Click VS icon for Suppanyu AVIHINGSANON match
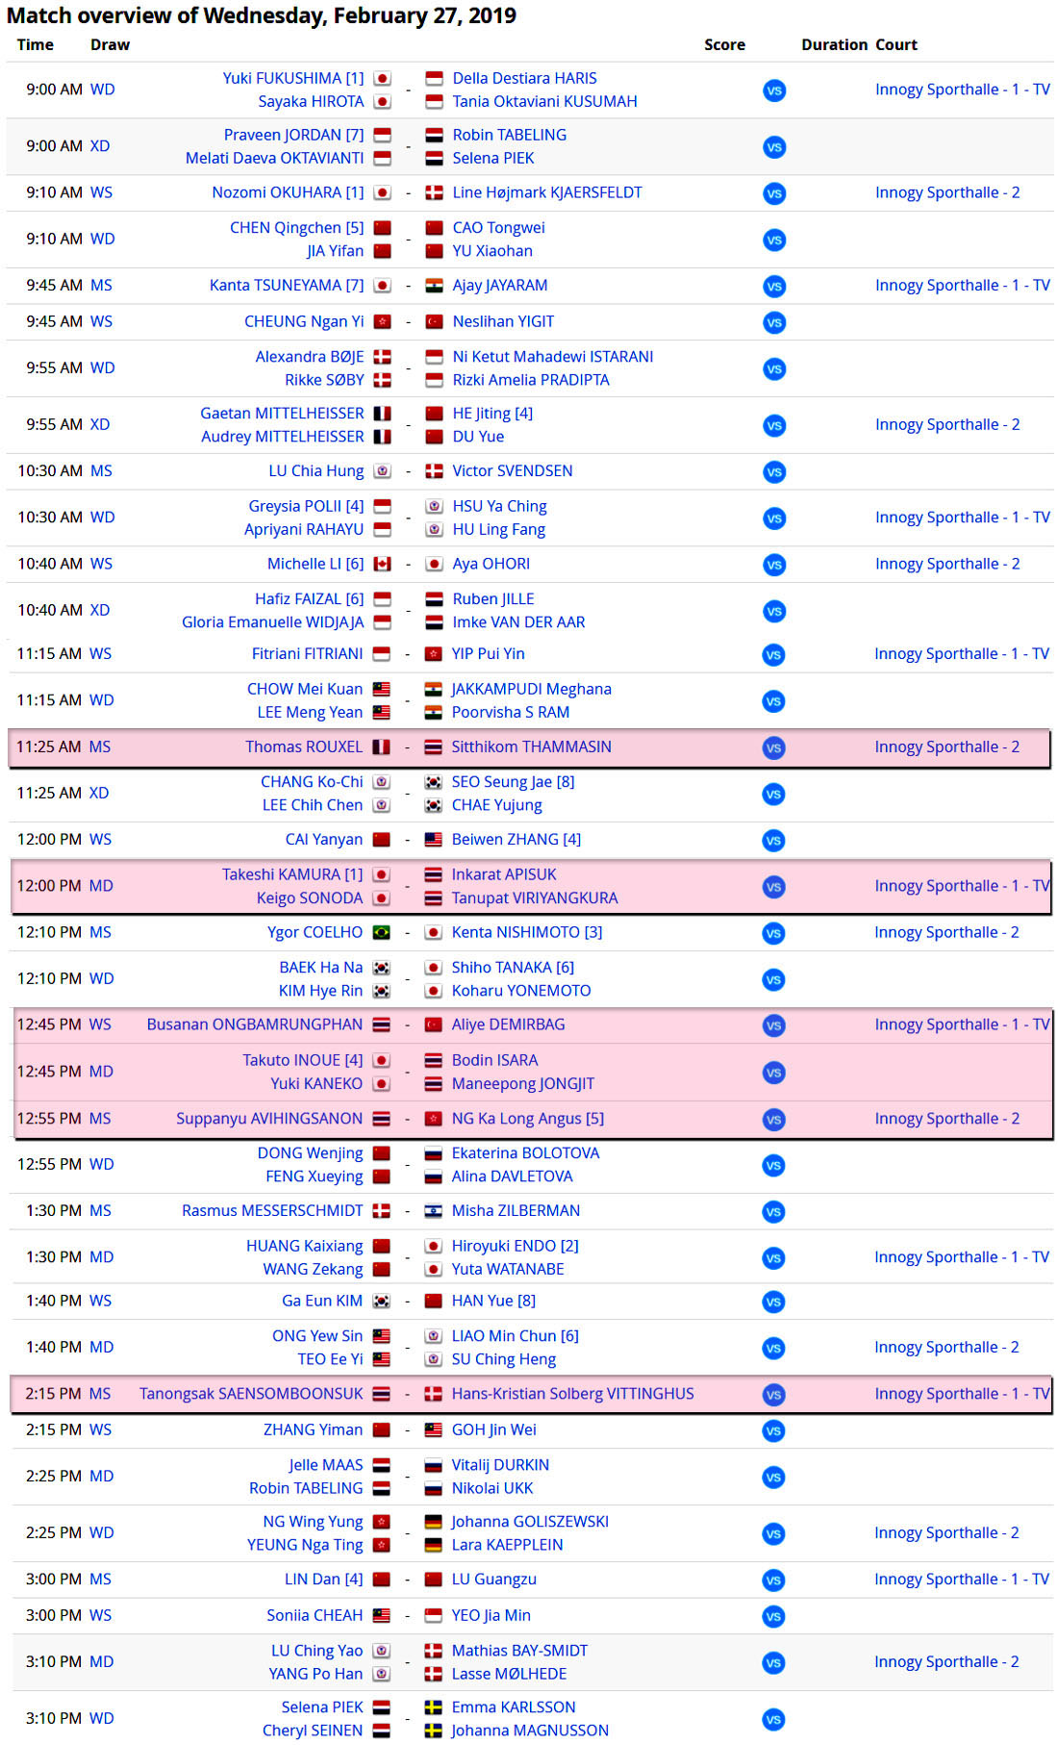Screen dimensions: 1058x1745 tap(773, 1119)
